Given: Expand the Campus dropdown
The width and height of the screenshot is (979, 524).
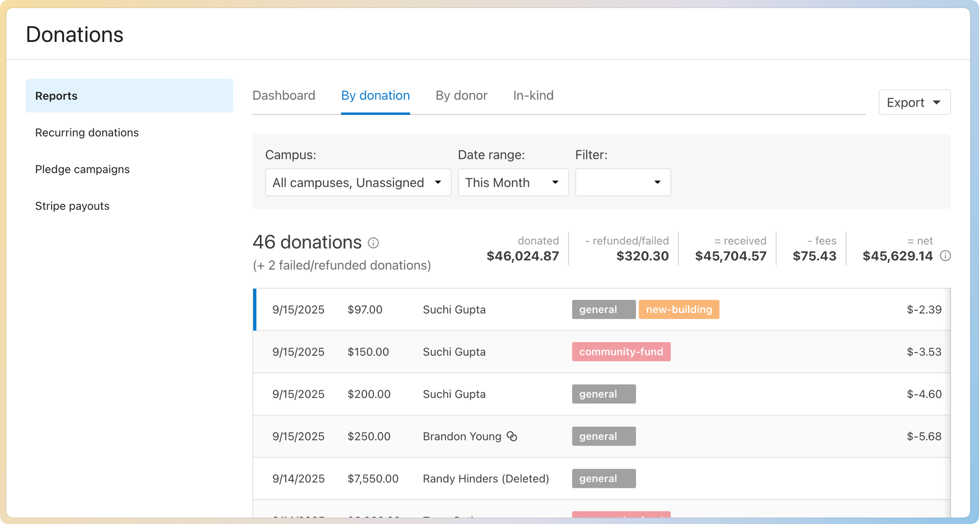Looking at the screenshot, I should [x=358, y=182].
